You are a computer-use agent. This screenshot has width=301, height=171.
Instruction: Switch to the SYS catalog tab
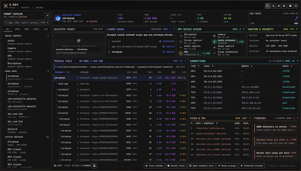(46, 29)
